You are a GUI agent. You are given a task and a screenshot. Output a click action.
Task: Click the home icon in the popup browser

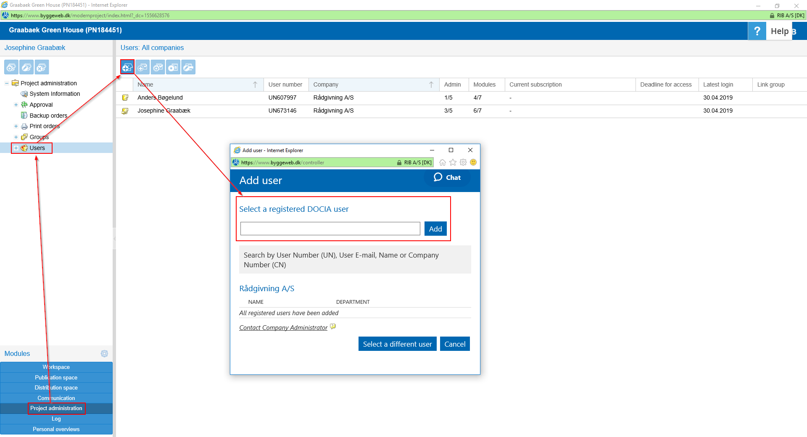tap(443, 163)
